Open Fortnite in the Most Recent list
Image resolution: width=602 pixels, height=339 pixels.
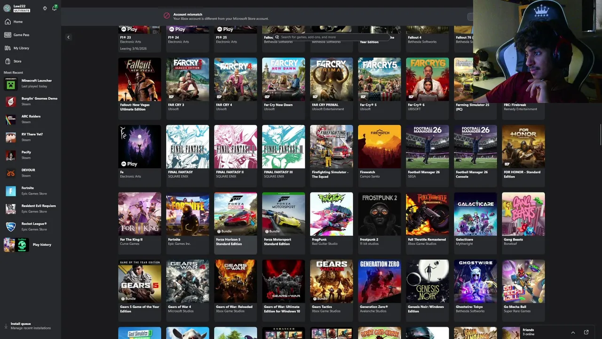[31, 191]
